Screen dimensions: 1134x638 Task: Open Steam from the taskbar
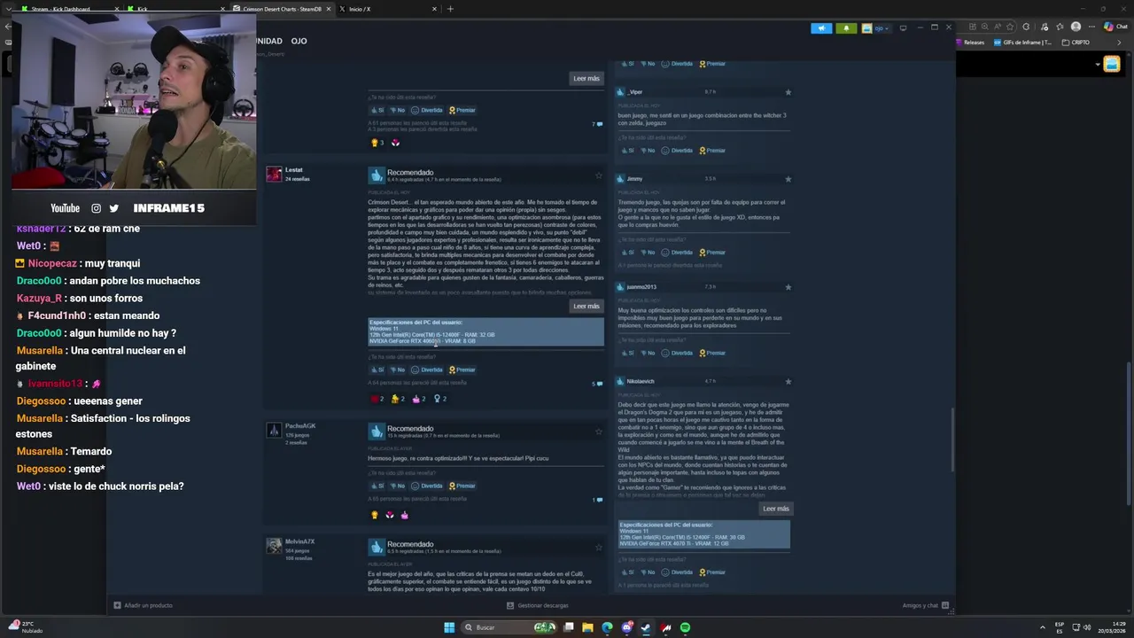pyautogui.click(x=646, y=627)
